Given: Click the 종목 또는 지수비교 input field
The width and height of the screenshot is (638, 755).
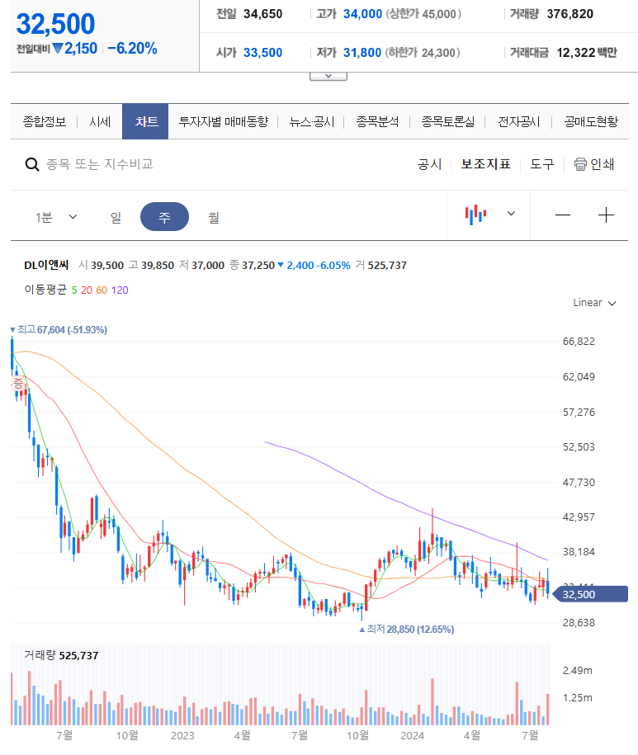Looking at the screenshot, I should pyautogui.click(x=99, y=164).
